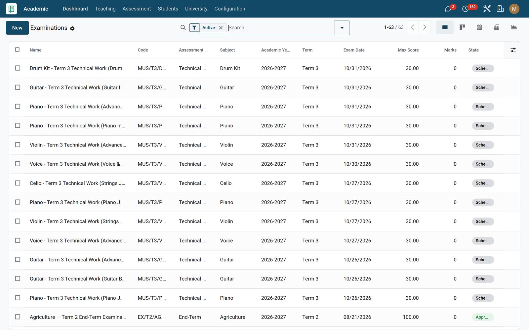The image size is (529, 330).
Task: Select the Voice exam dated 10/30/2026 checkbox
Action: pos(18,164)
